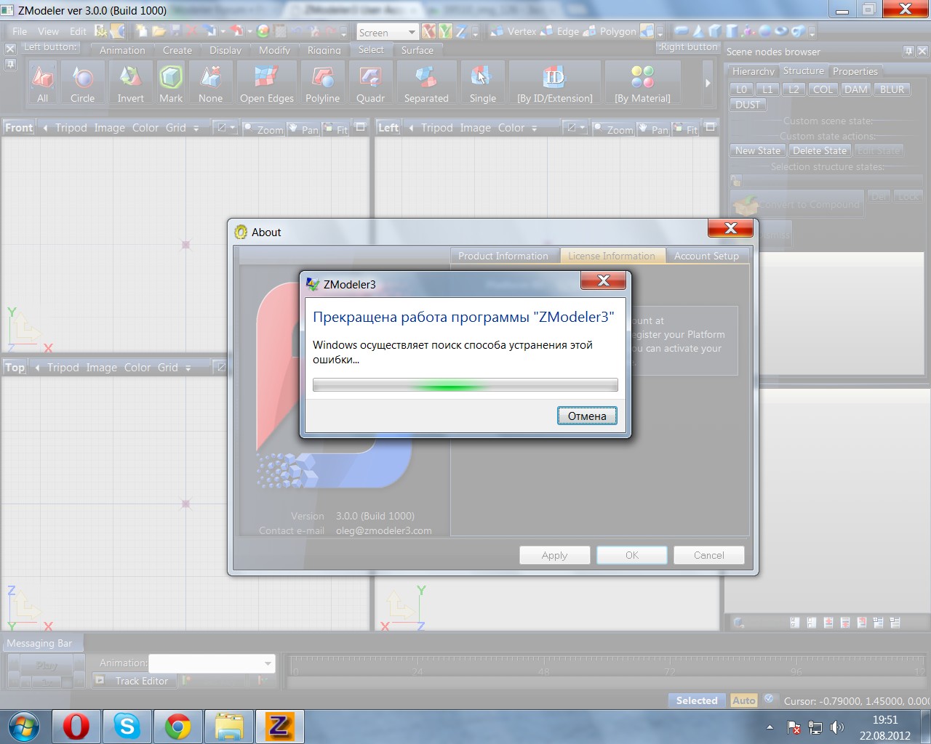
Task: Open the Track Editor
Action: point(133,681)
